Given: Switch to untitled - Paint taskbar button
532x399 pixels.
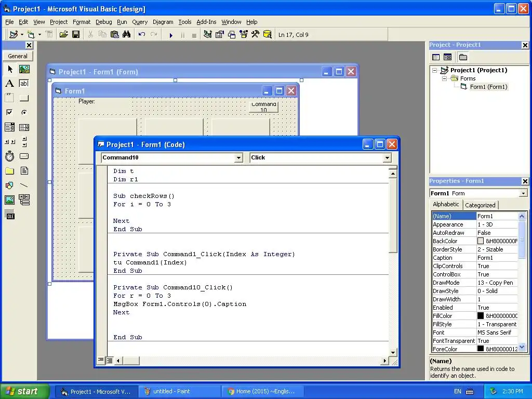Looking at the screenshot, I should click(x=179, y=391).
